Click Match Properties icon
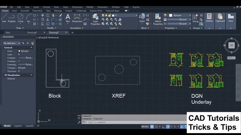The width and height of the screenshot is (241, 135). (158, 19)
